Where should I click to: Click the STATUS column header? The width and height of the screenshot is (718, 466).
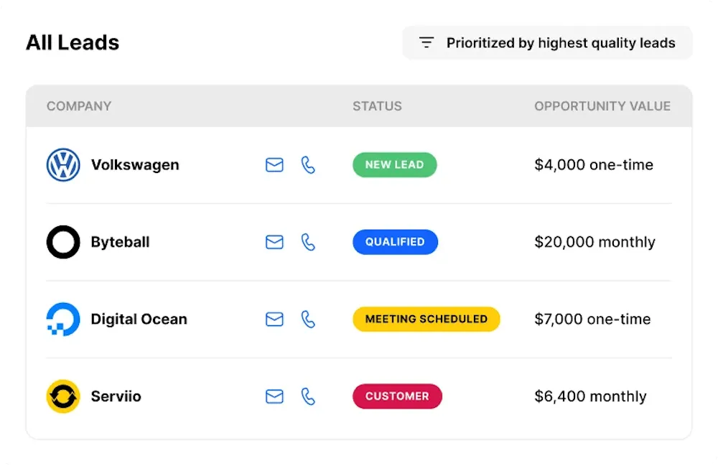click(377, 106)
